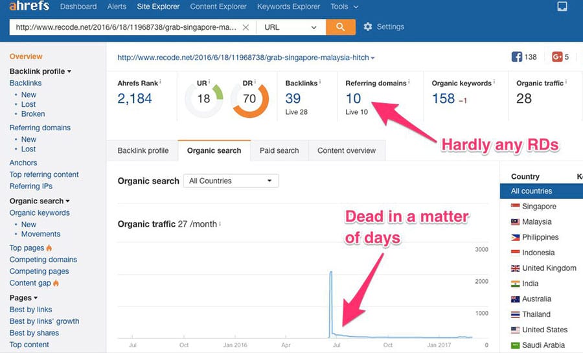
Task: Click the info icon beside Organic traffic 27 /month
Action: pyautogui.click(x=220, y=223)
